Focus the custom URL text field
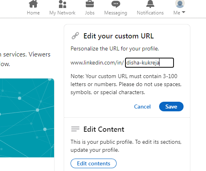The height and width of the screenshot is (171, 206). 149,62
